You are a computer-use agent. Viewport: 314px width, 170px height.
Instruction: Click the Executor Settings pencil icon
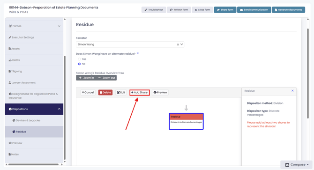[10, 37]
